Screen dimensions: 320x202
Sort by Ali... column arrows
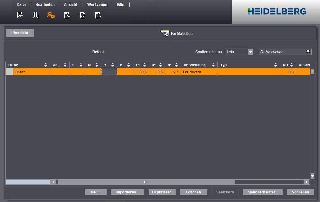pyautogui.click(x=65, y=65)
